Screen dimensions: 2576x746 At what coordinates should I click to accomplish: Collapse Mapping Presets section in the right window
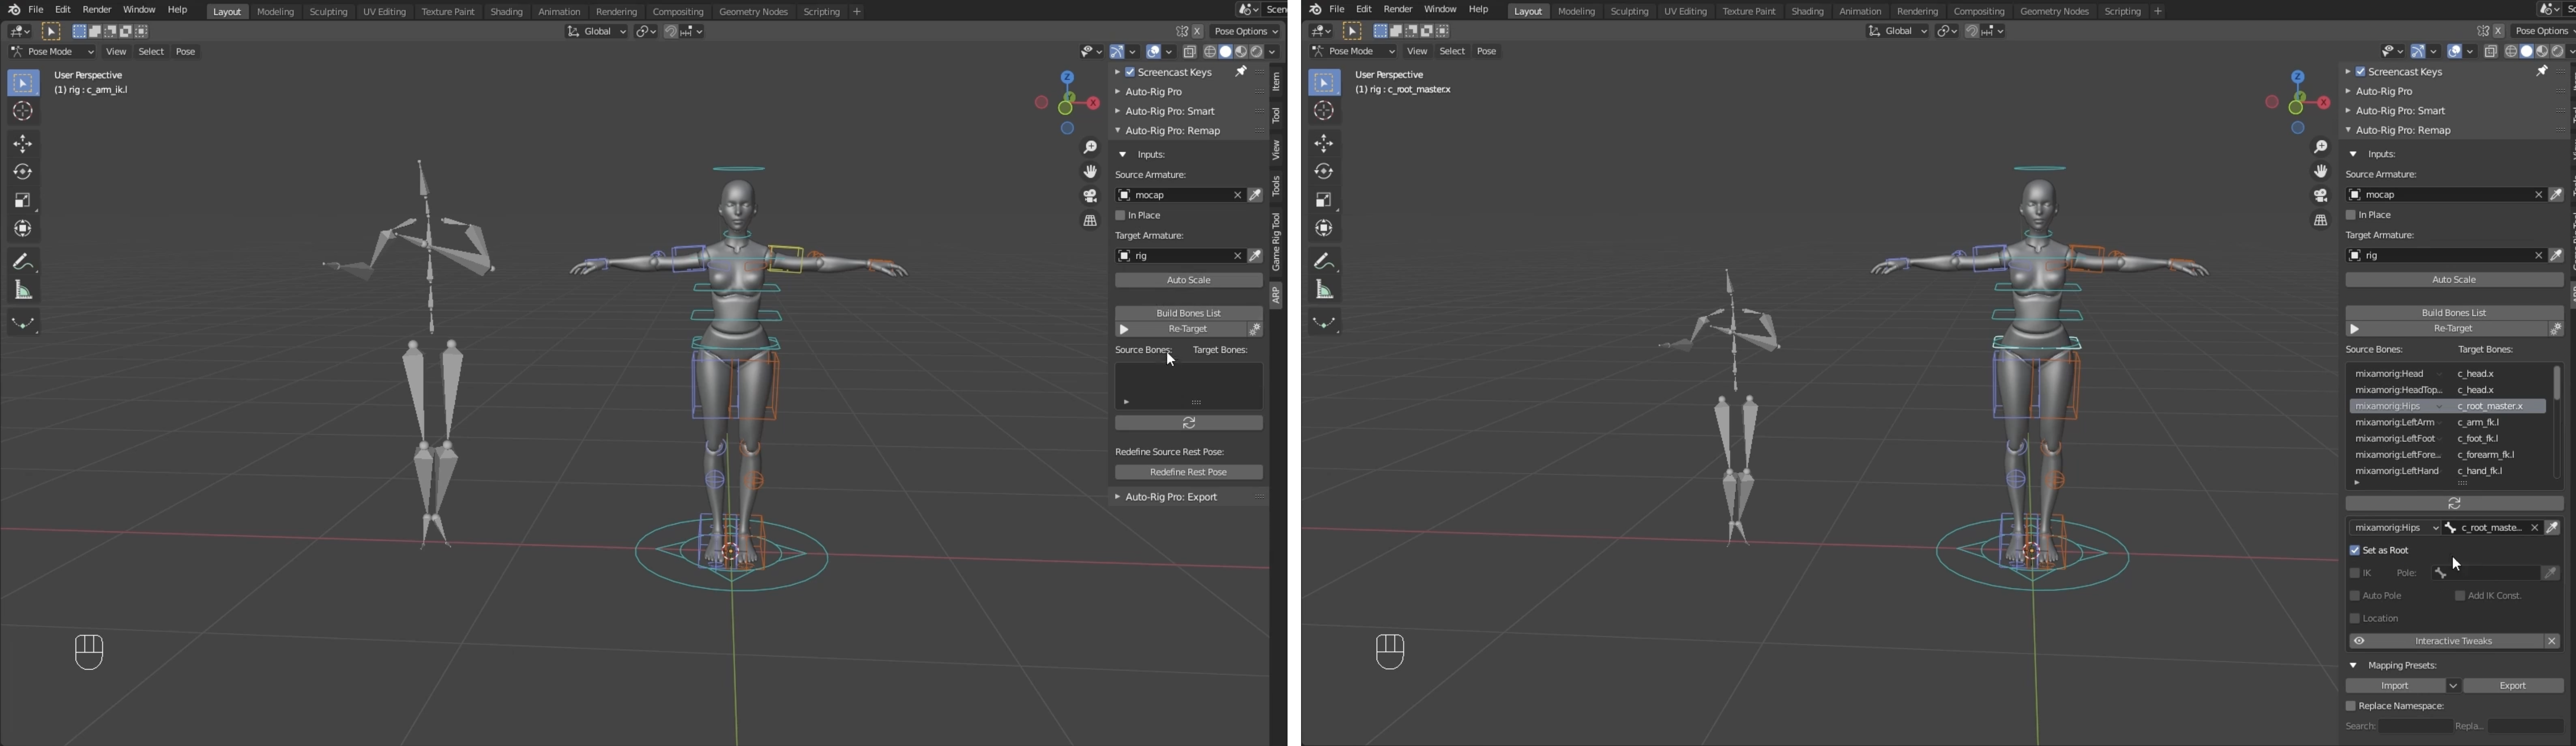(x=2353, y=666)
